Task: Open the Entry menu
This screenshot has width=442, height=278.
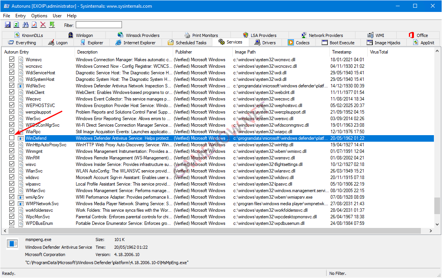Action: 20,16
